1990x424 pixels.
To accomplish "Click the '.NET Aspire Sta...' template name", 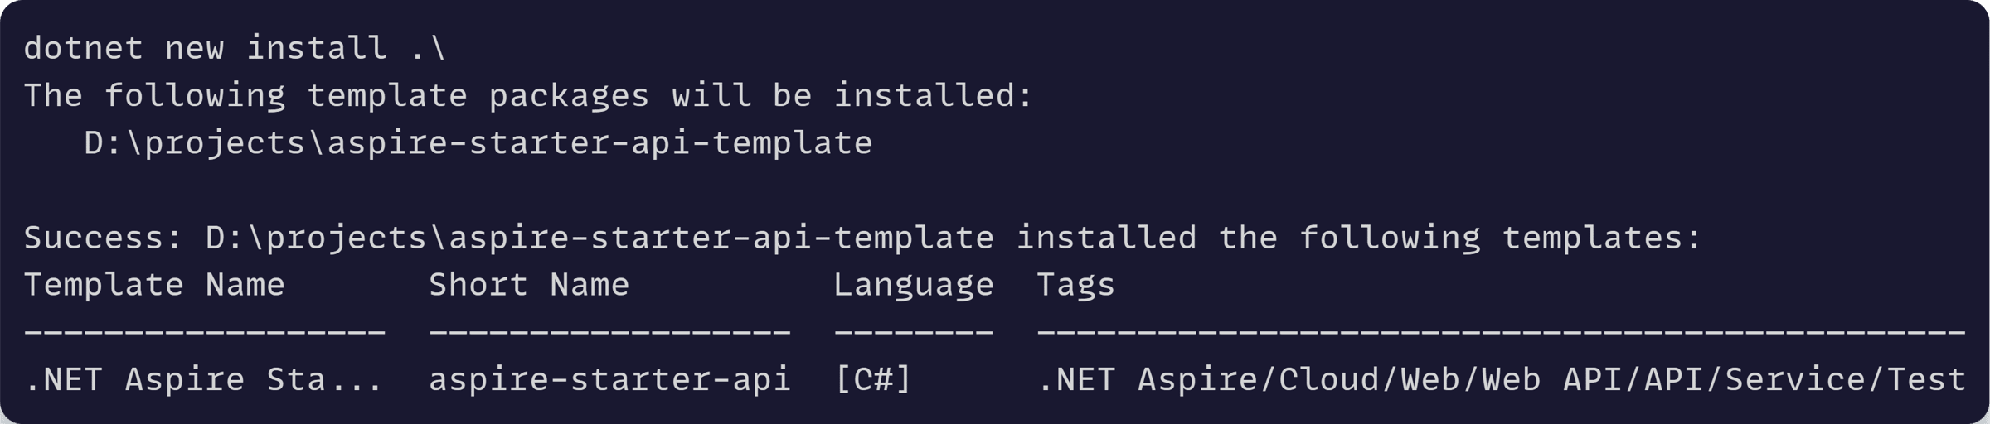I will click(203, 380).
